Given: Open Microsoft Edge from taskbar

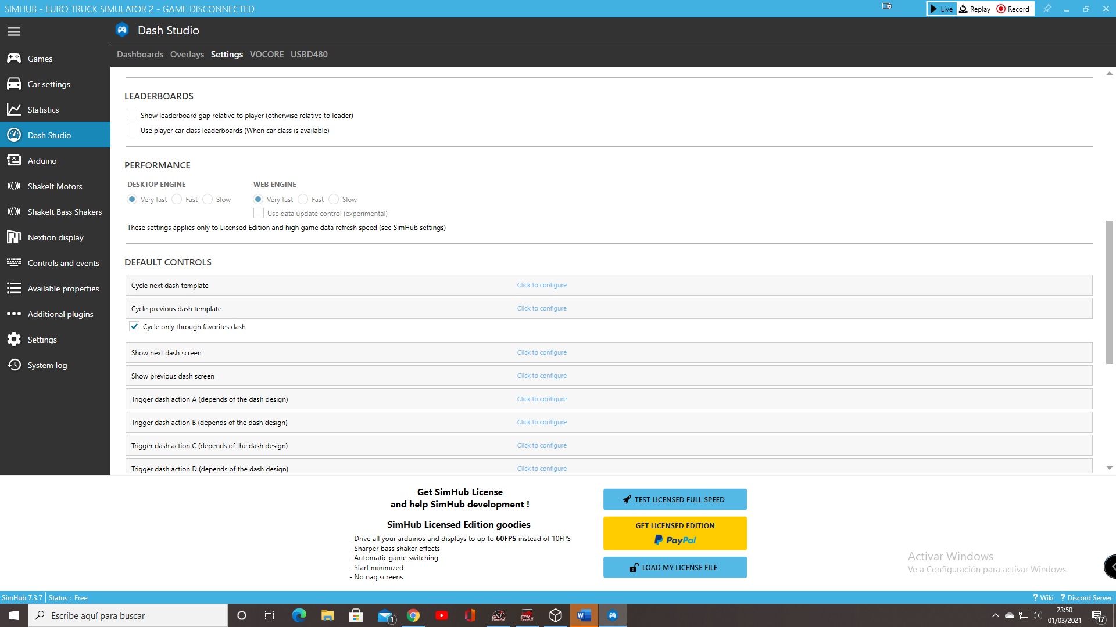Looking at the screenshot, I should (x=299, y=615).
